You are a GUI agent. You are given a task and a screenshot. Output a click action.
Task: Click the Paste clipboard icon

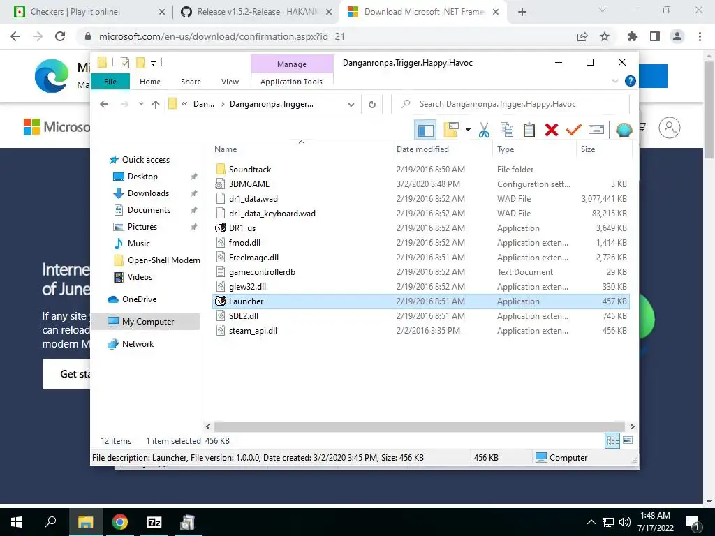pyautogui.click(x=529, y=131)
